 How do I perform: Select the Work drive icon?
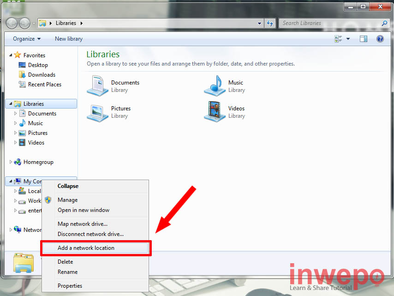(x=22, y=201)
